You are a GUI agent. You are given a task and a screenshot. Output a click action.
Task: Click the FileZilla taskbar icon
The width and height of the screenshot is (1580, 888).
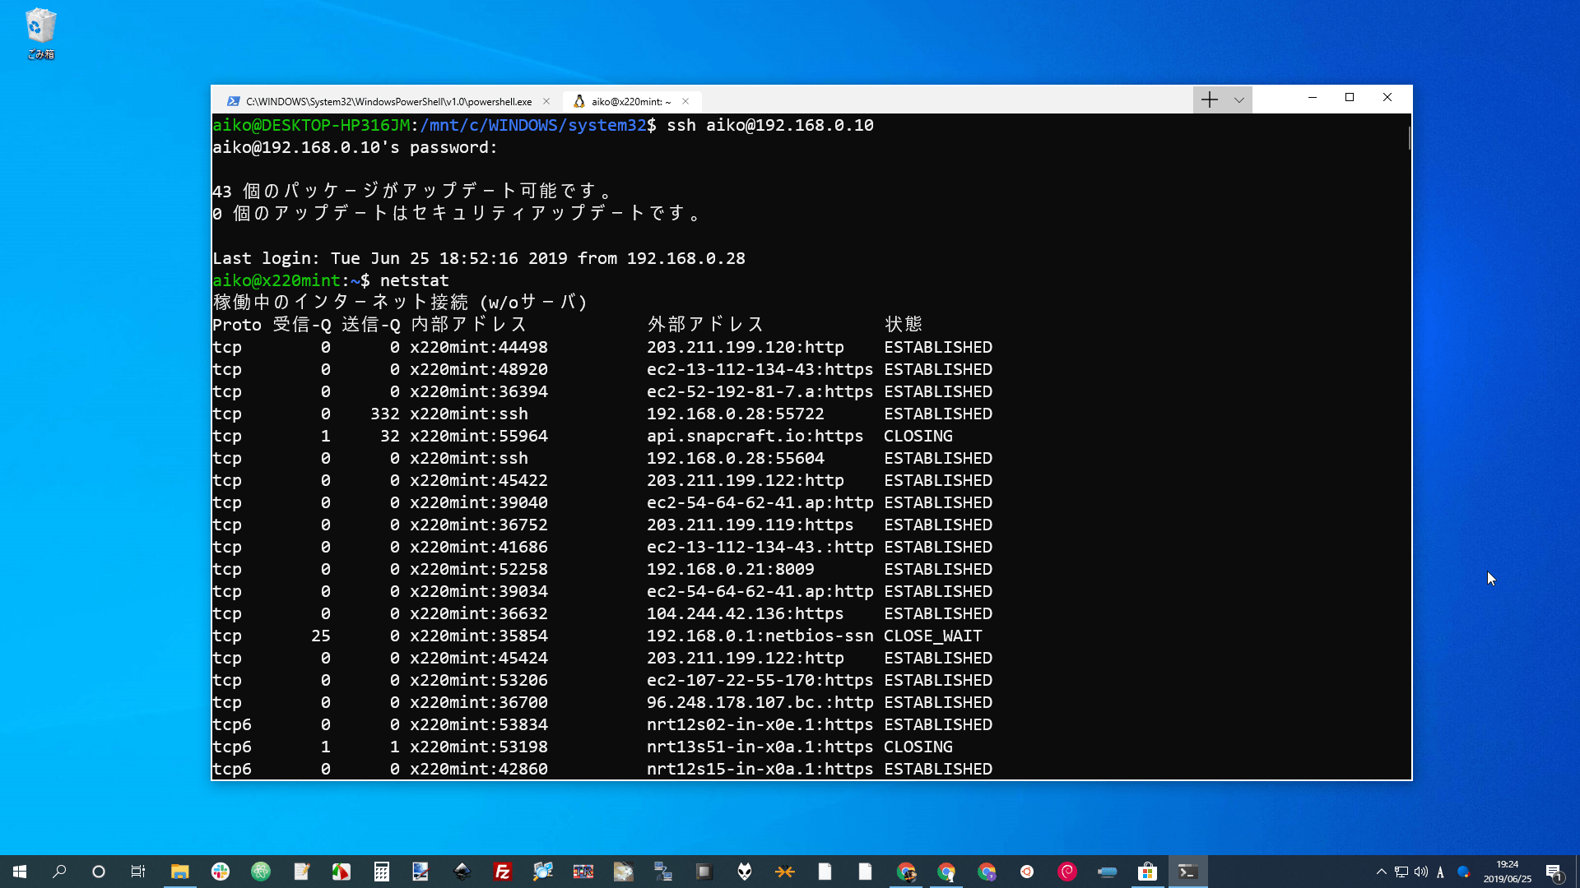click(502, 872)
